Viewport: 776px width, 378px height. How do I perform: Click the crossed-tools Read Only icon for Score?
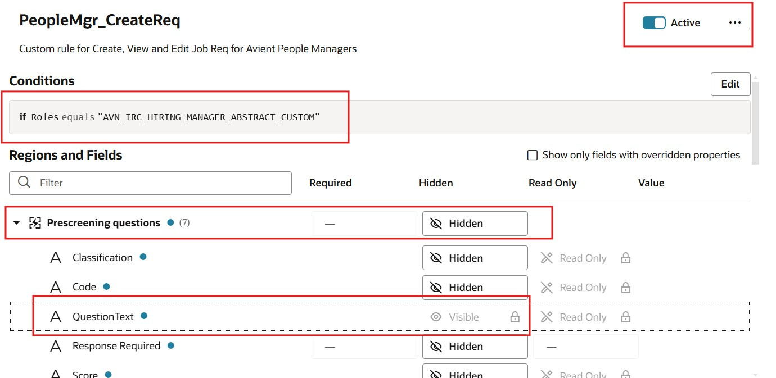point(547,373)
